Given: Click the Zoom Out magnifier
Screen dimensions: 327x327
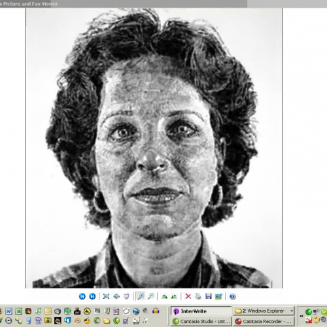Looking at the screenshot, I should pos(151,296).
